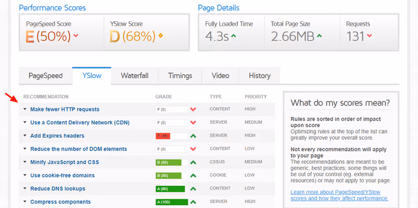The image size is (418, 208).
Task: Click red down arrow beside Requests count
Action: (369, 36)
